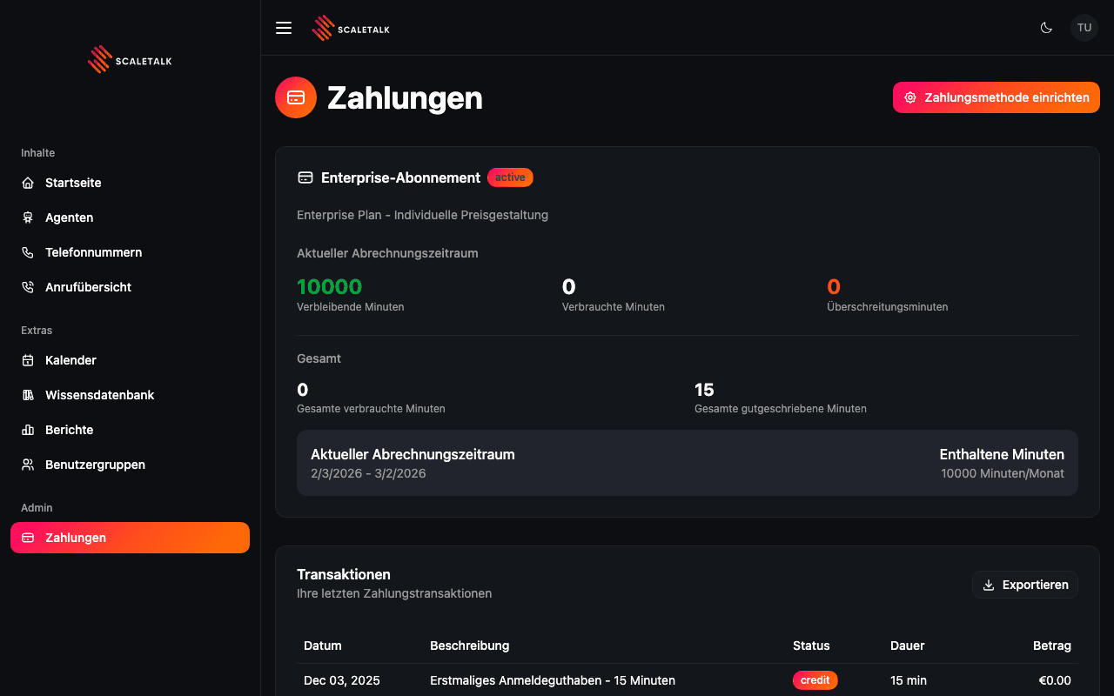Click the card icon next to Enterprise-Abonnement
The image size is (1114, 696).
pyautogui.click(x=305, y=177)
